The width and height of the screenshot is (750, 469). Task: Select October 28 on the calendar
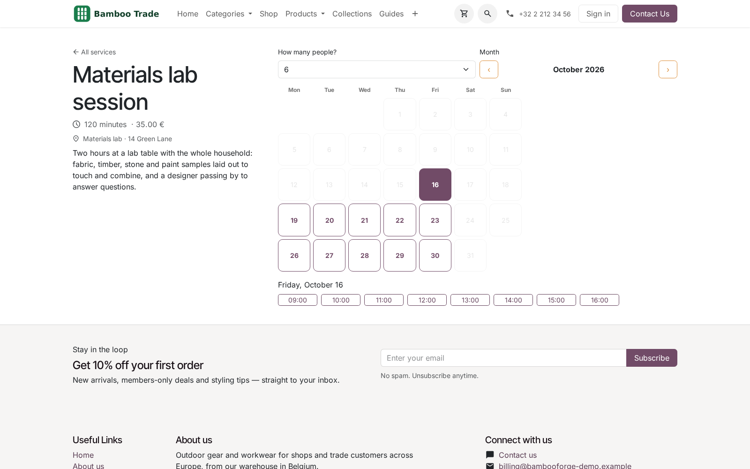coord(365,256)
